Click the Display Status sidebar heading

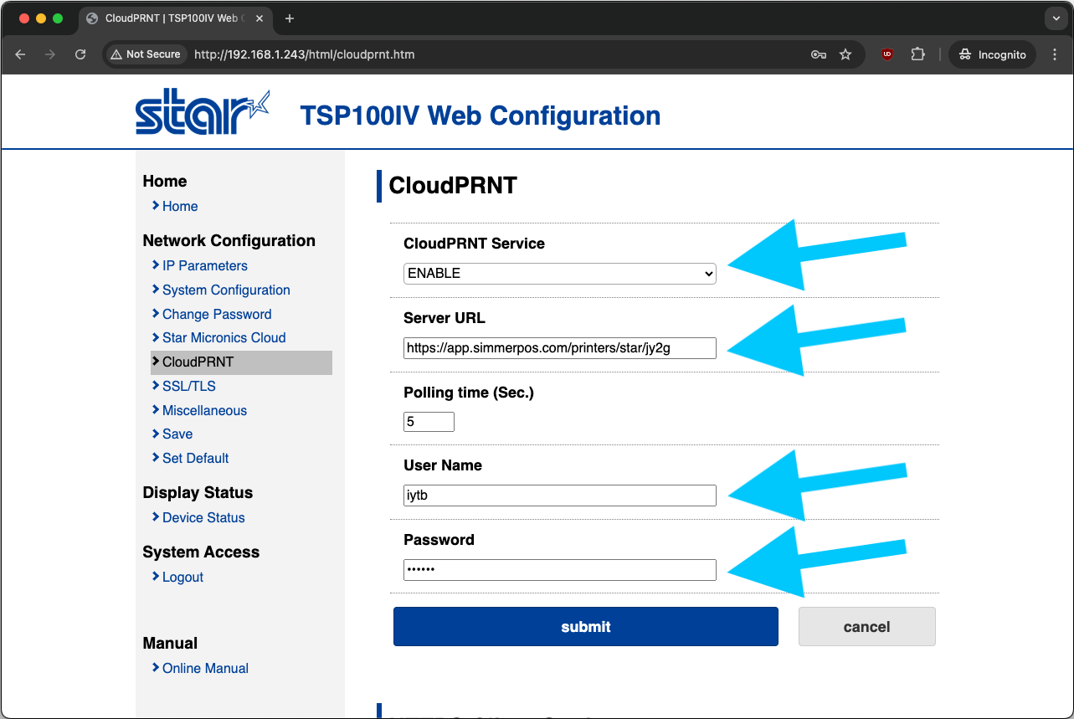[x=198, y=492]
